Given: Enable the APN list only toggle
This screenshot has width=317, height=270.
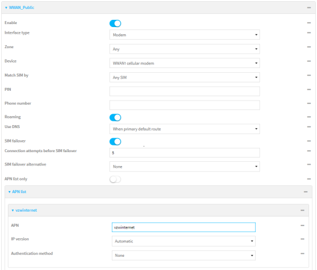Looking at the screenshot, I should point(115,179).
